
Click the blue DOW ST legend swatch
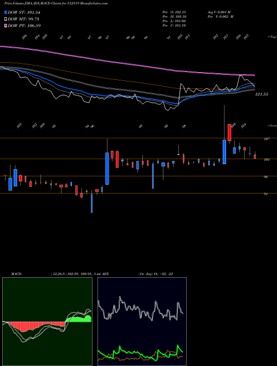(6, 12)
